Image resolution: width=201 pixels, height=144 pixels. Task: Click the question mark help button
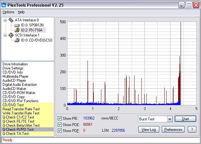192,130
